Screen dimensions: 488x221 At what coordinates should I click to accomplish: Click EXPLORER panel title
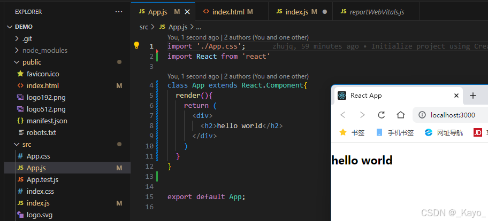(x=28, y=12)
